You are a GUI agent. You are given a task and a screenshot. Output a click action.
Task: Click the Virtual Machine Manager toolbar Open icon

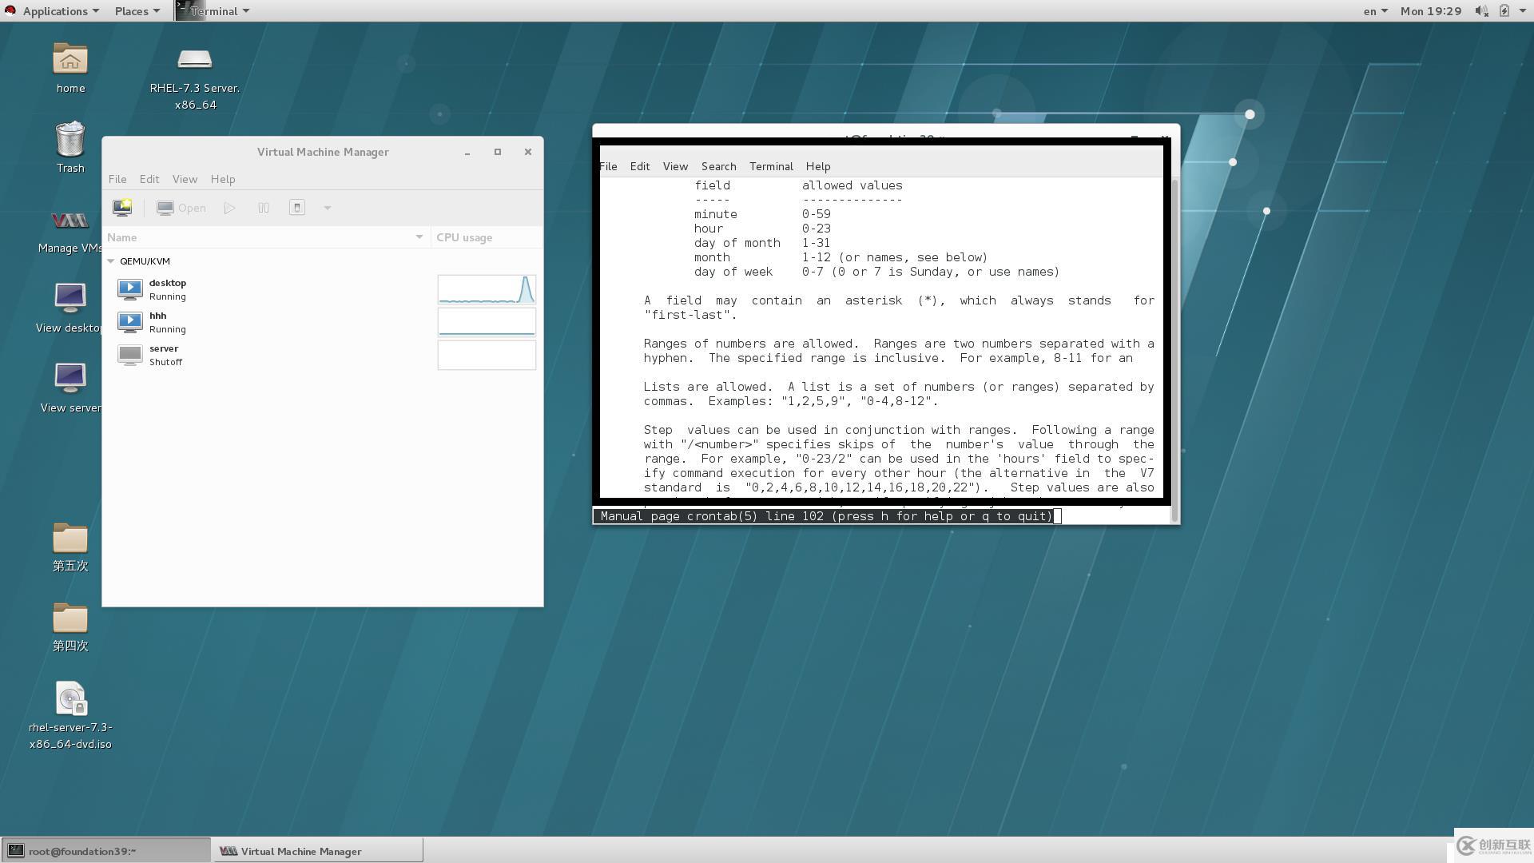point(179,206)
